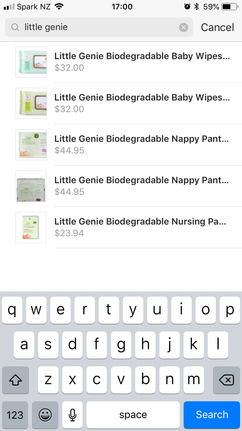Tap the search magnifier icon
Screen dimensions: 242x431
(x=15, y=27)
